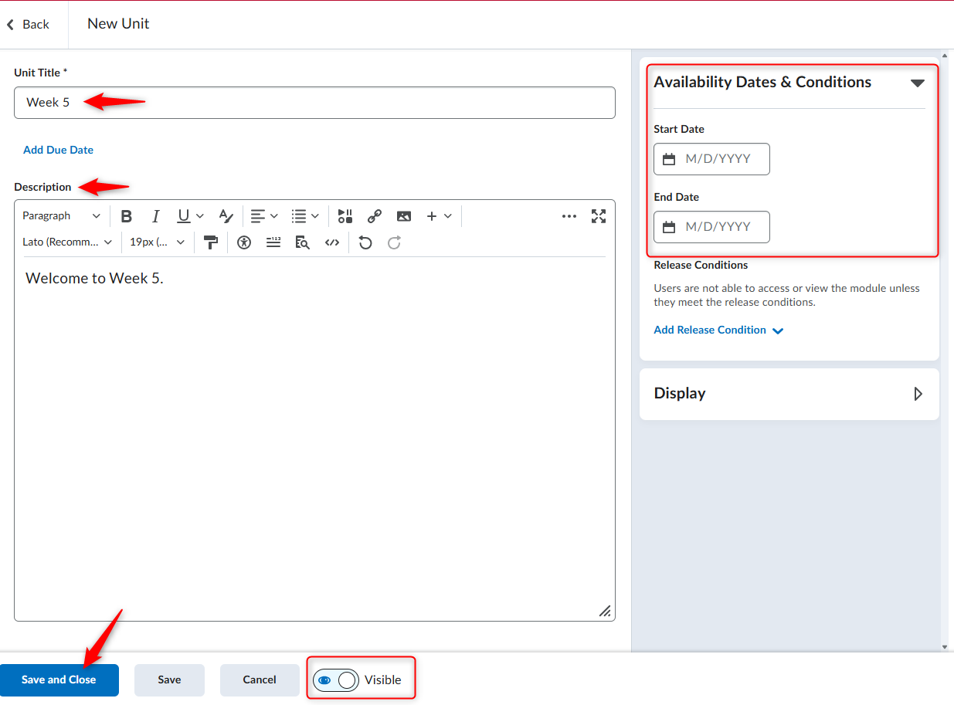
Task: Click the Start Date calendar icon
Action: coord(669,159)
